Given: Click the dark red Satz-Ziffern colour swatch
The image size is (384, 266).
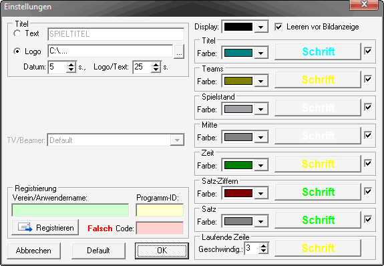Looking at the screenshot, I should pyautogui.click(x=238, y=193).
